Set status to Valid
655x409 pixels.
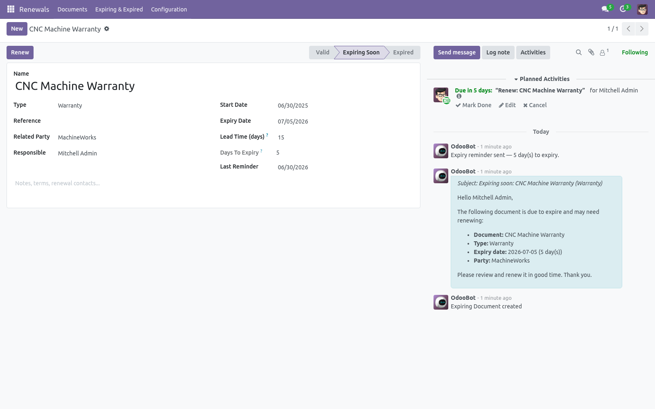coord(322,52)
